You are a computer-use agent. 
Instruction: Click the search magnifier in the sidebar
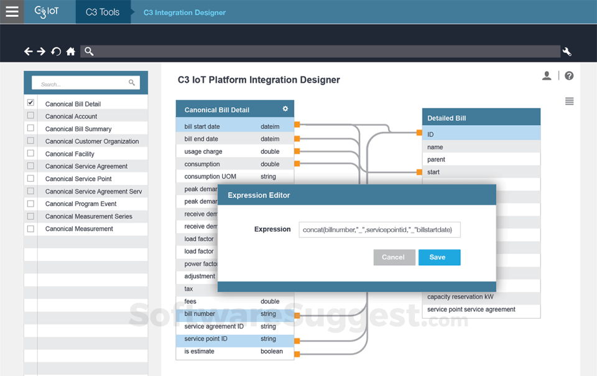pyautogui.click(x=131, y=82)
